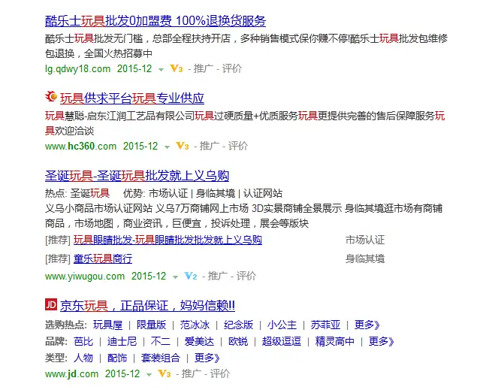The image size is (492, 390).
Task: Click 评价 on the hc360.com result
Action: point(238,146)
